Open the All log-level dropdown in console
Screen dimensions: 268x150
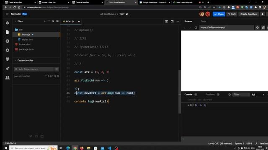(x=258, y=95)
